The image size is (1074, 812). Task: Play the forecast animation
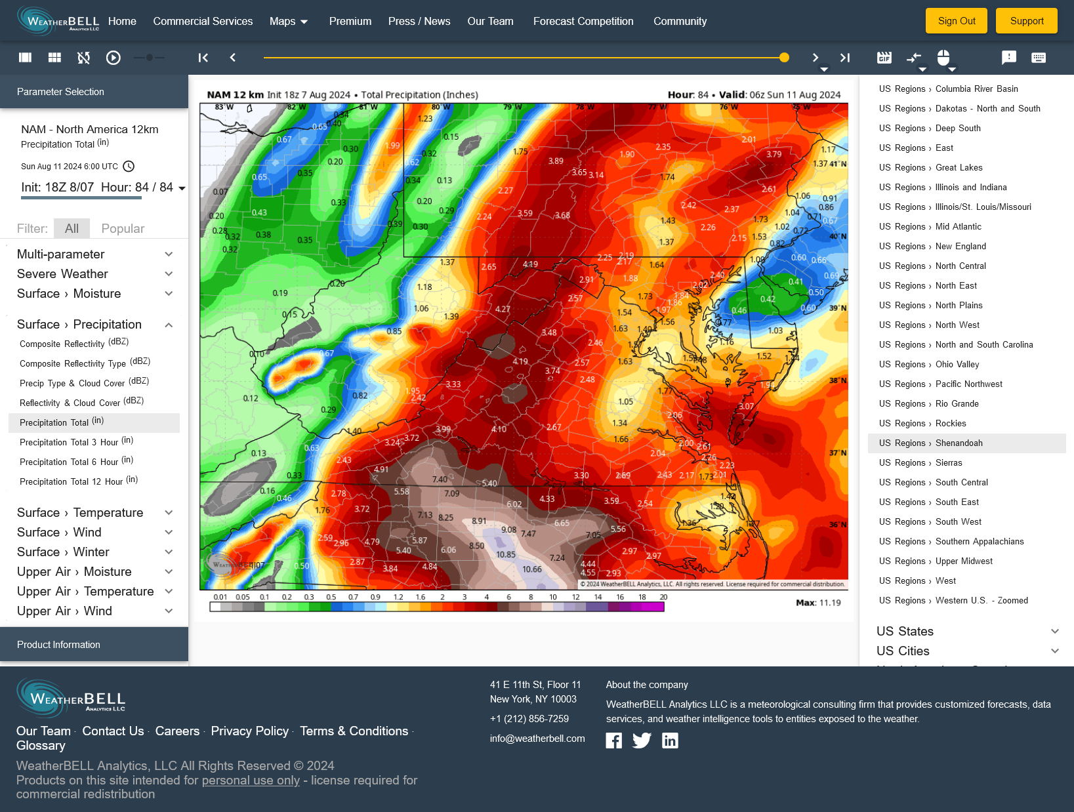(114, 58)
